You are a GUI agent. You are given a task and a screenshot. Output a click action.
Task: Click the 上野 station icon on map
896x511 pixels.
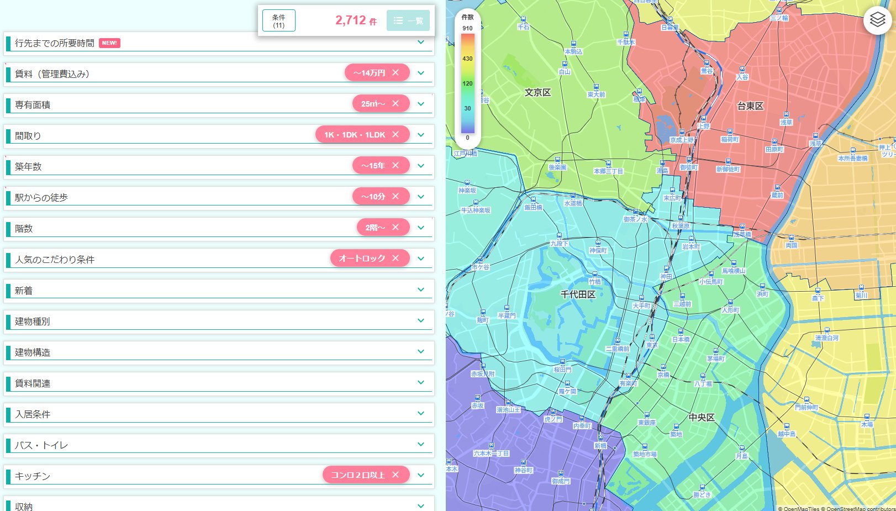click(x=703, y=119)
